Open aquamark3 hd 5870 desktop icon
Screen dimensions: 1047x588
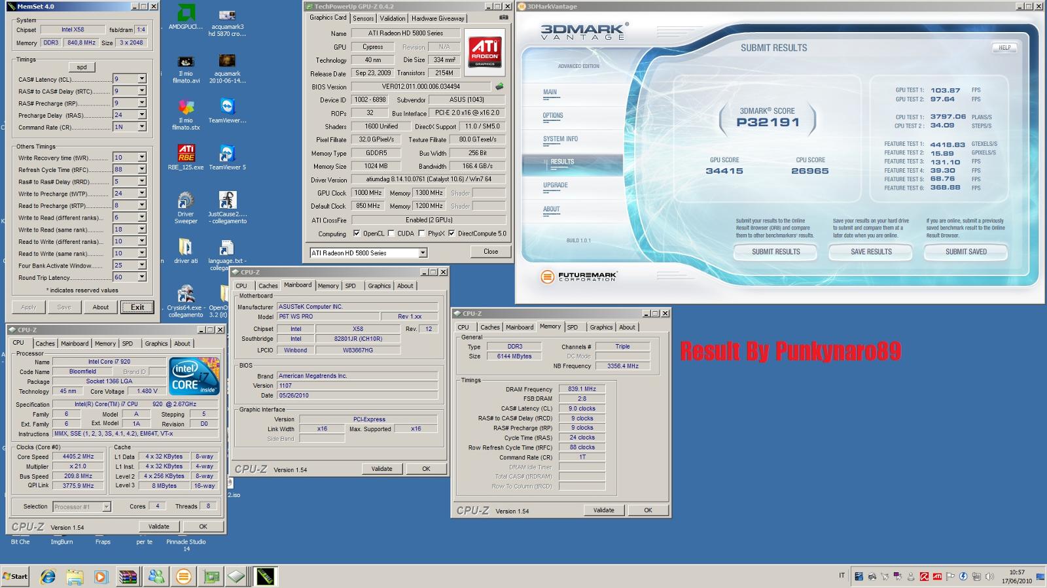coord(227,22)
